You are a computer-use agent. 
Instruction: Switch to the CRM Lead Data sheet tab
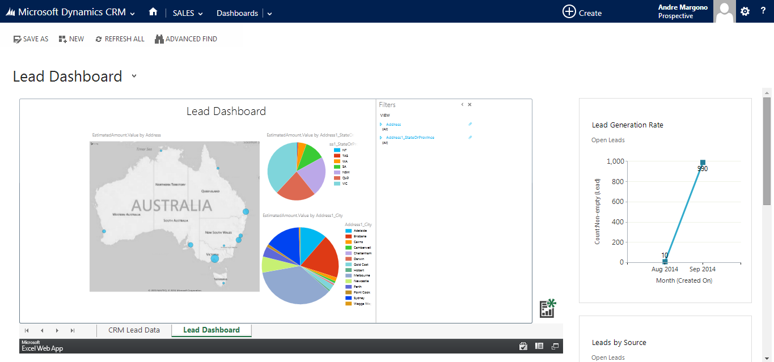pos(134,330)
